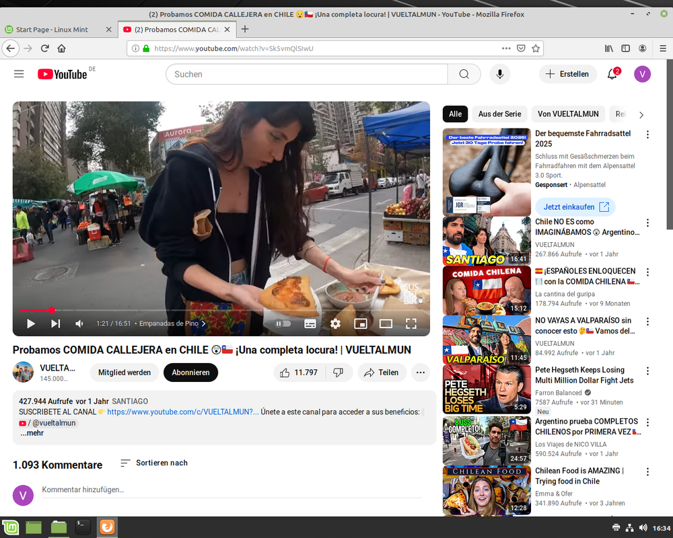Click Jetzt einkaufen ad button
673x538 pixels.
(x=575, y=206)
